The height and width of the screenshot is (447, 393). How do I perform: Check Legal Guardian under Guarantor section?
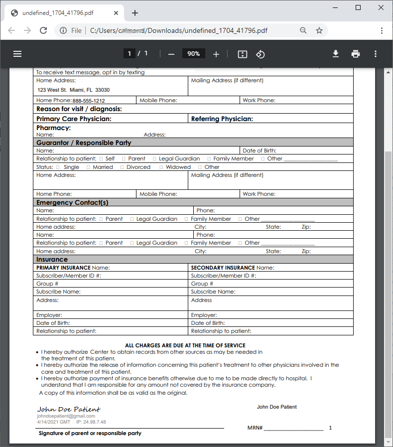pos(154,159)
